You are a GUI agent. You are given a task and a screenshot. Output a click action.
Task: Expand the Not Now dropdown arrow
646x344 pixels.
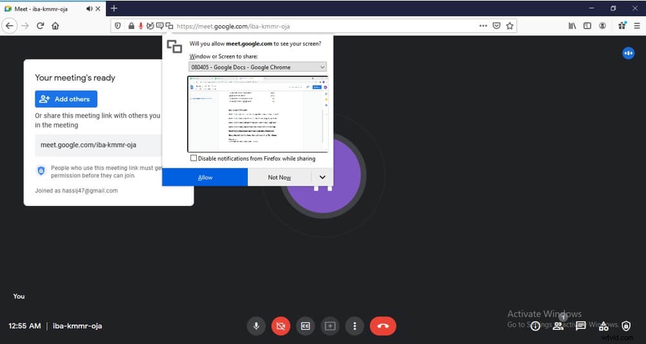coord(322,177)
